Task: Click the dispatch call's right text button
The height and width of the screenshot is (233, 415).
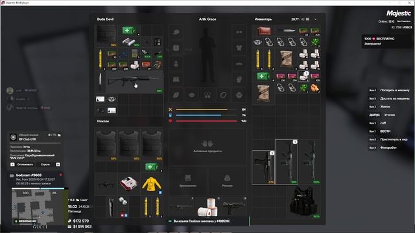Action: 45,164
